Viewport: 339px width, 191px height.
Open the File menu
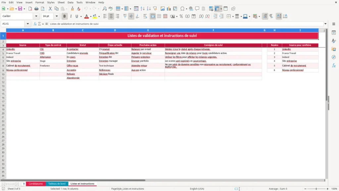(4, 2)
